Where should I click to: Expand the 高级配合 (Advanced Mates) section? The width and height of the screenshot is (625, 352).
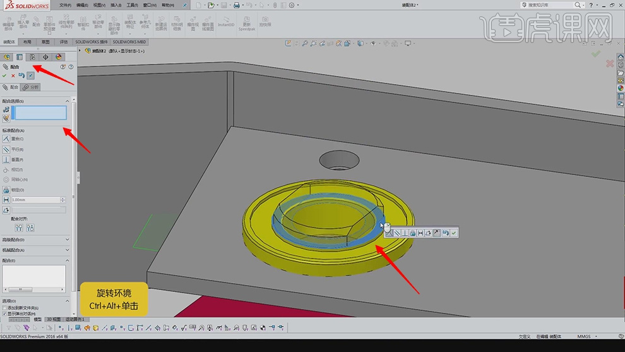68,240
